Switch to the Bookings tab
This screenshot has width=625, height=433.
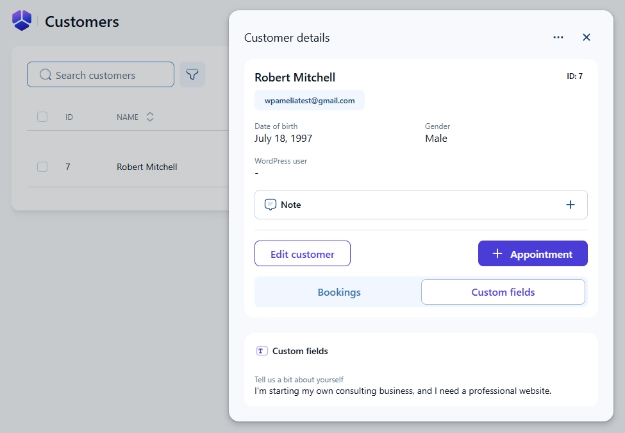click(x=338, y=292)
